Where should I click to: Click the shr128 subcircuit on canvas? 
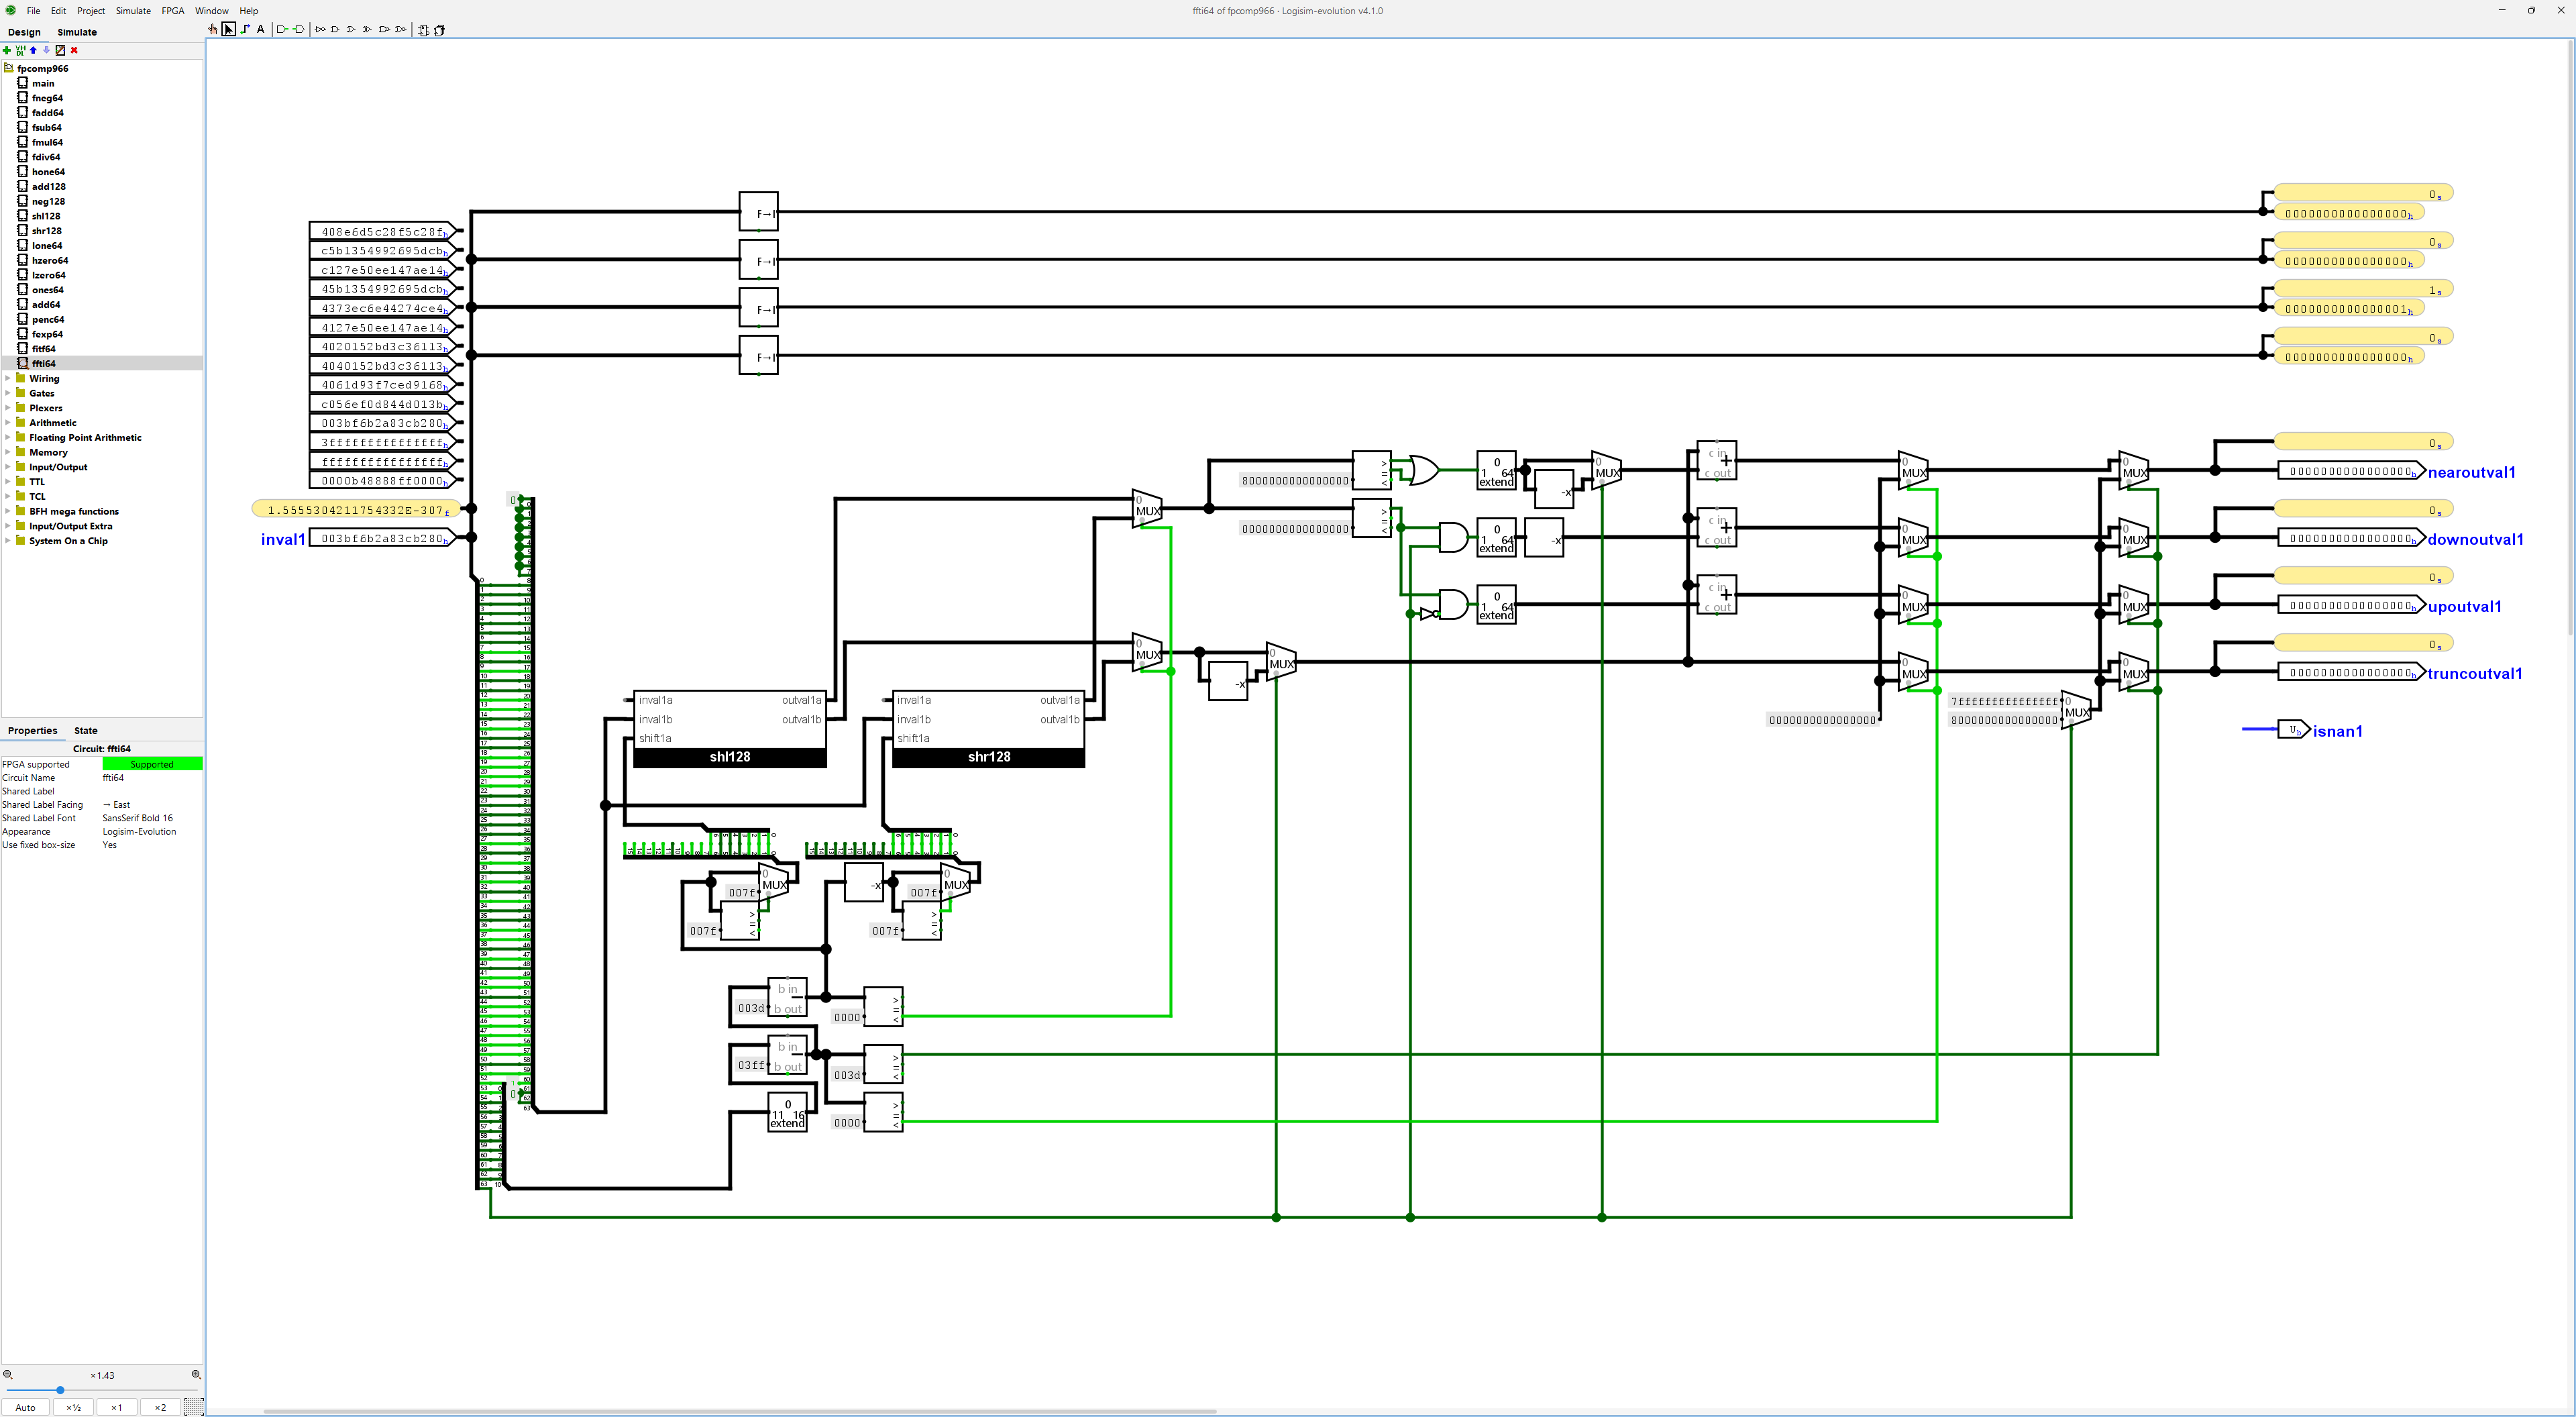(x=988, y=729)
